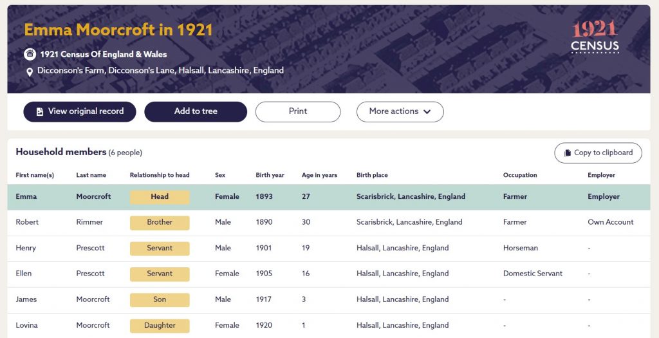The image size is (659, 338).
Task: Open View original record
Action: point(80,111)
